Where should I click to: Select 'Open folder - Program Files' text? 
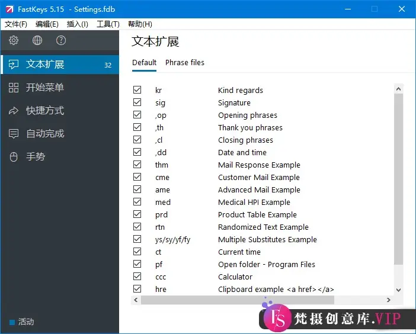point(267,265)
